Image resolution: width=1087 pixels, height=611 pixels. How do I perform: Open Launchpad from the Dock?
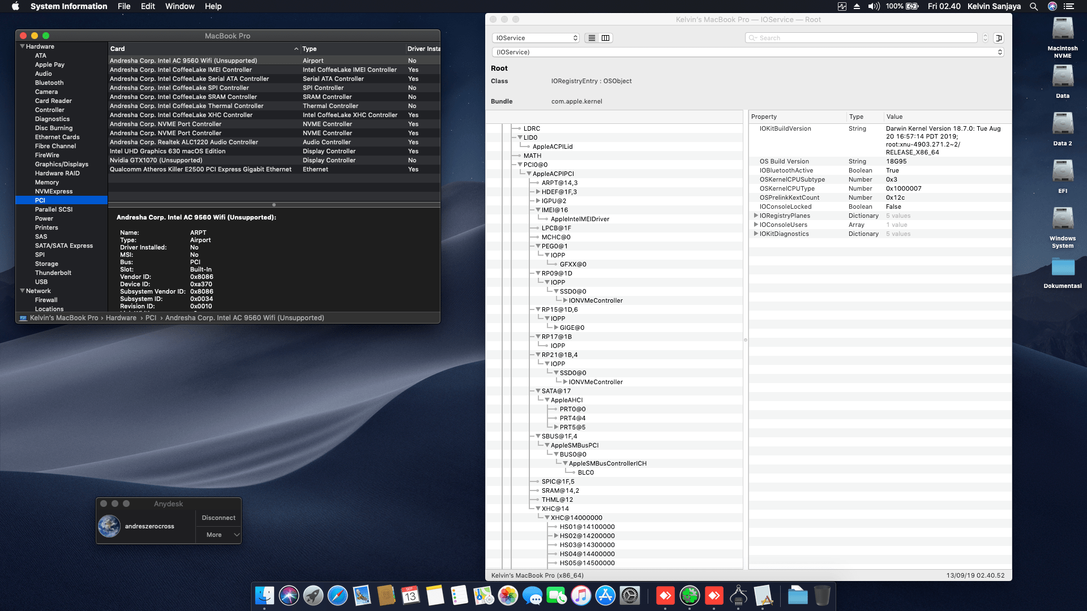pos(313,595)
